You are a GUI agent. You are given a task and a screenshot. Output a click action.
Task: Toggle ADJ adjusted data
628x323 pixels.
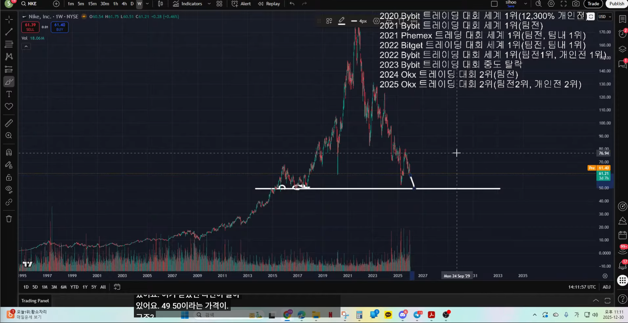point(606,287)
